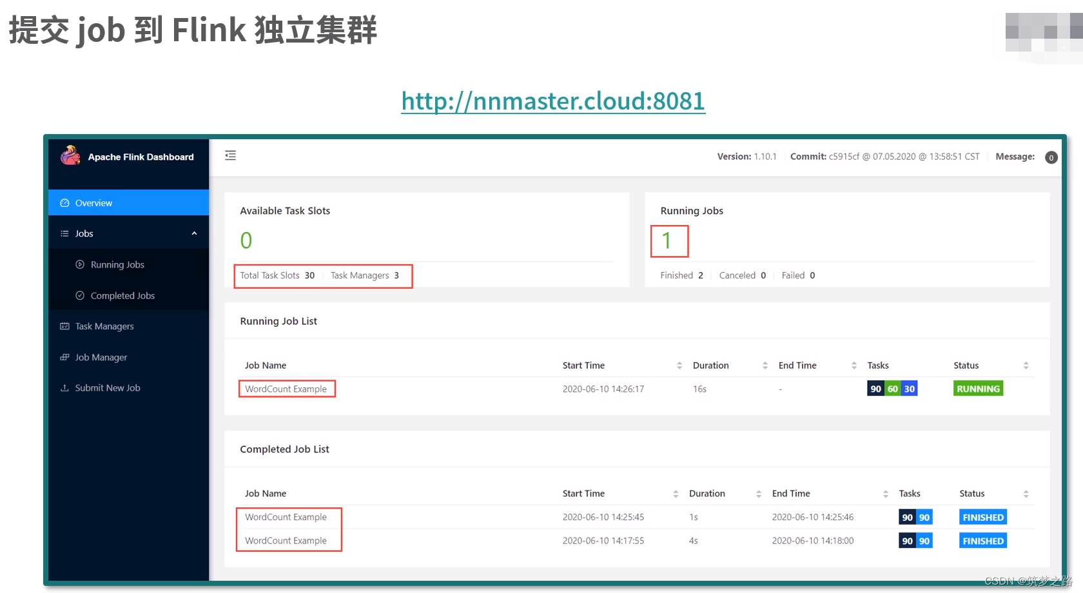
Task: Click the Task Managers 3 count
Action: point(365,275)
